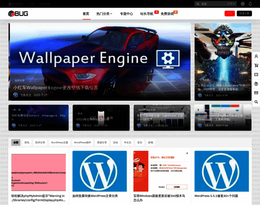
Task: Select the 影视 category tab
Action: pos(151,142)
